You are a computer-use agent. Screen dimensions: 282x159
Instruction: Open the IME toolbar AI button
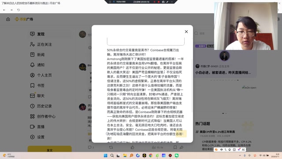(x=243, y=150)
